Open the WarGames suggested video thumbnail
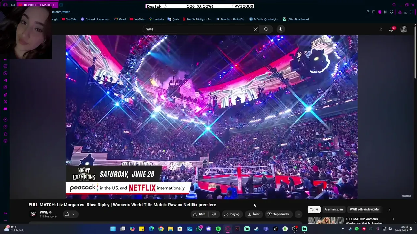Viewport: 417px width, 234px height. [325, 220]
